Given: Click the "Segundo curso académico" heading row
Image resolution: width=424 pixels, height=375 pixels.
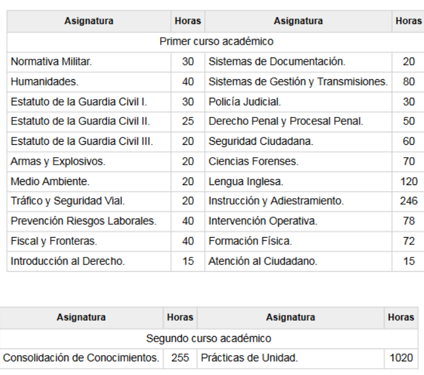Looking at the screenshot, I should tap(209, 338).
